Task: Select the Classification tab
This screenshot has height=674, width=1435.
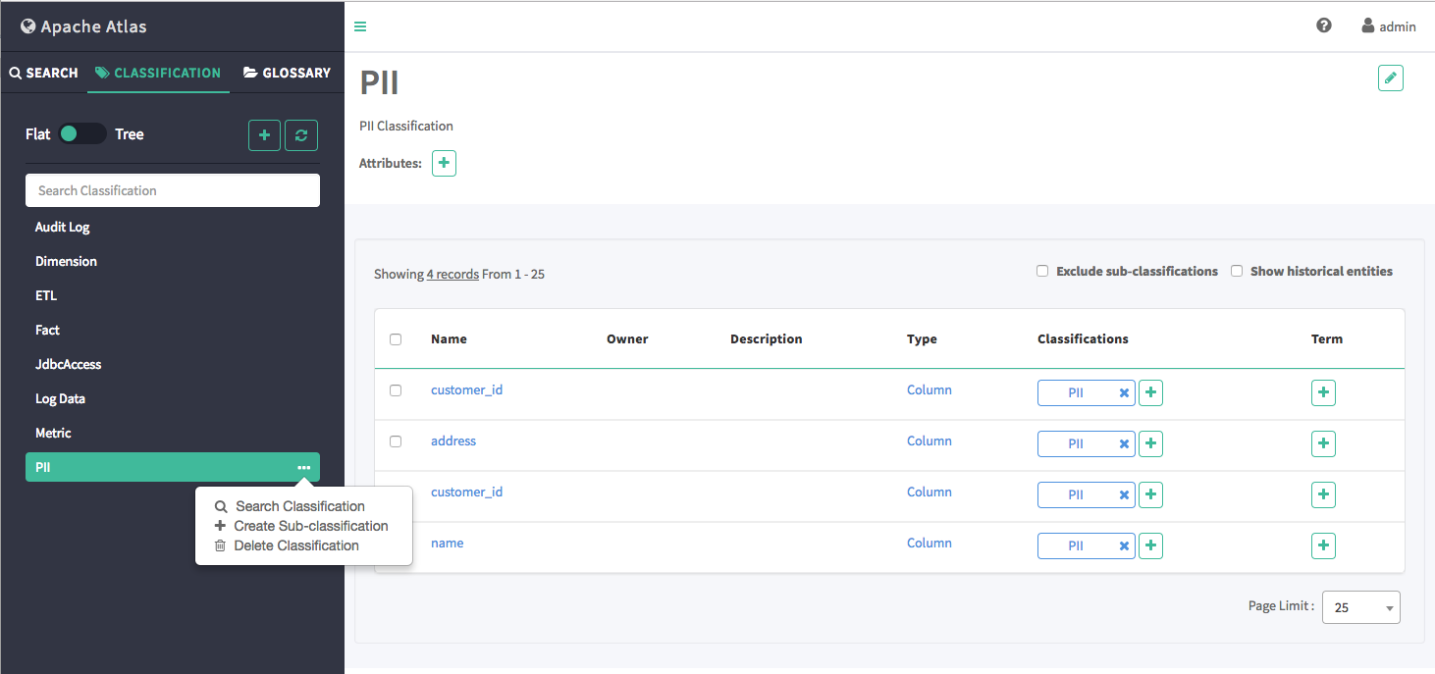Action: [x=158, y=73]
